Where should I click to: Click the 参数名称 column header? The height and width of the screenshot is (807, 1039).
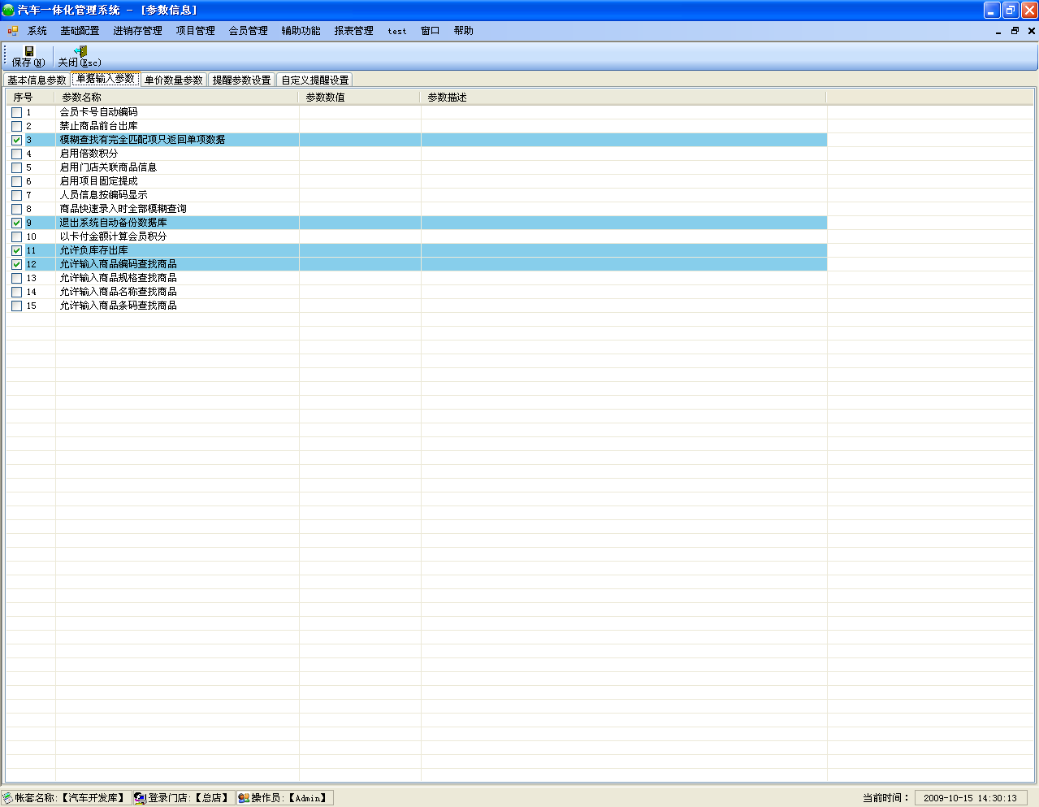177,97
